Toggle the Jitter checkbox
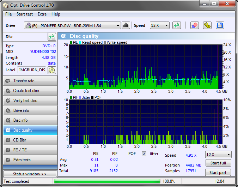The height and width of the screenshot is (187, 238). click(x=144, y=154)
